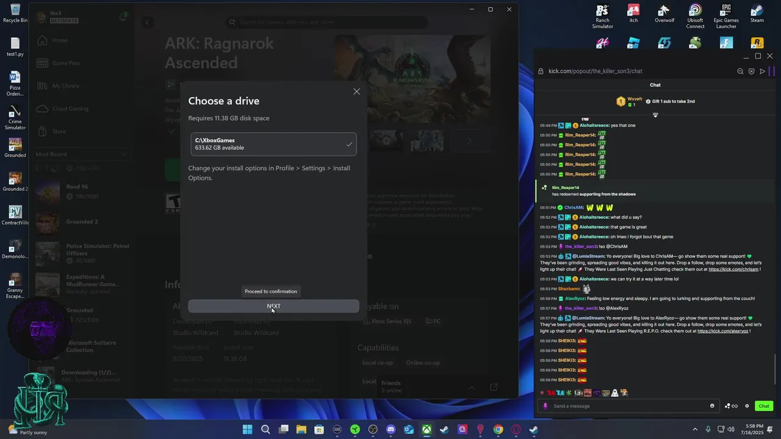781x439 pixels.
Task: Click the Send a message input field
Action: coord(628,406)
